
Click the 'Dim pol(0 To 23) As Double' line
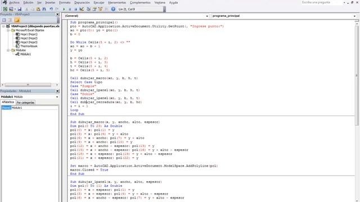click(96, 126)
